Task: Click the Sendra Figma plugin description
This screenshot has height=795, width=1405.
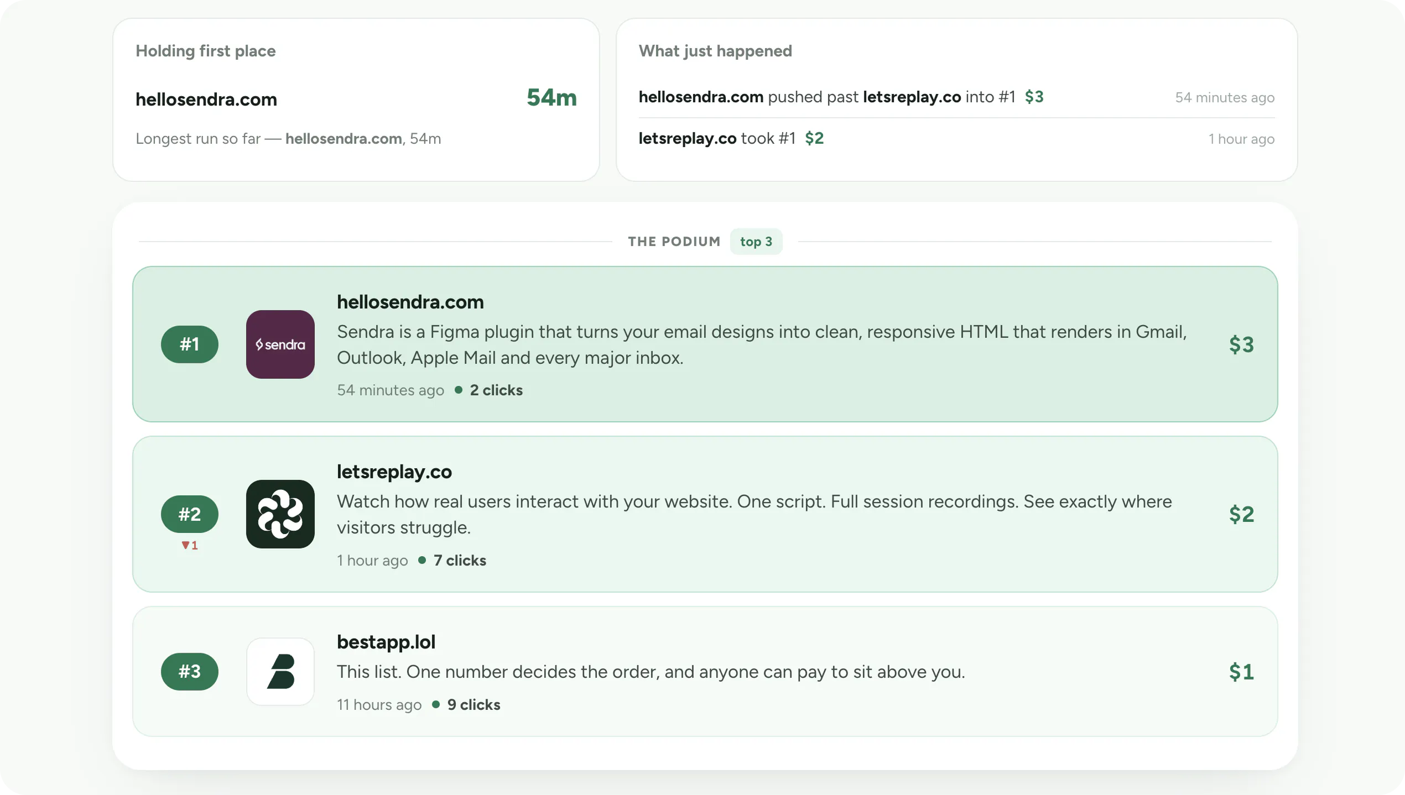Action: 762,345
